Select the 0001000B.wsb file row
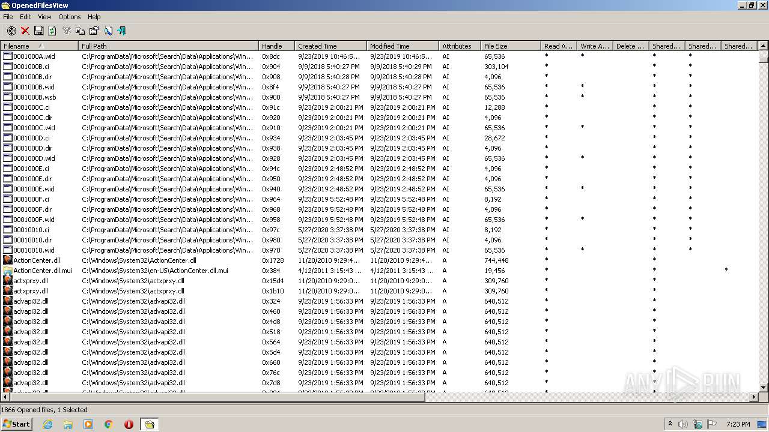The height and width of the screenshot is (432, 769). point(378,97)
